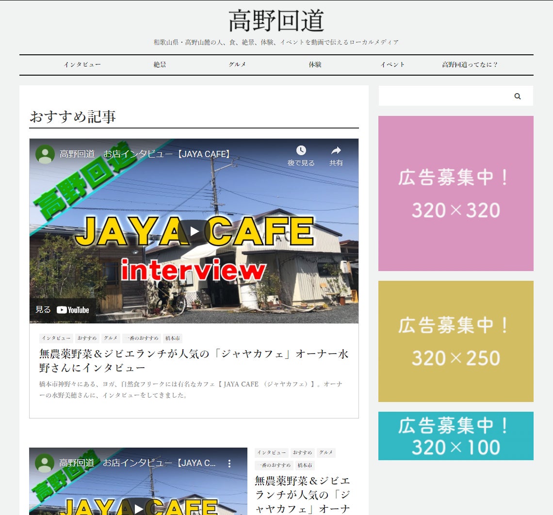The width and height of the screenshot is (553, 515).
Task: Click 橋本市 tag on second article
Action: coord(305,465)
